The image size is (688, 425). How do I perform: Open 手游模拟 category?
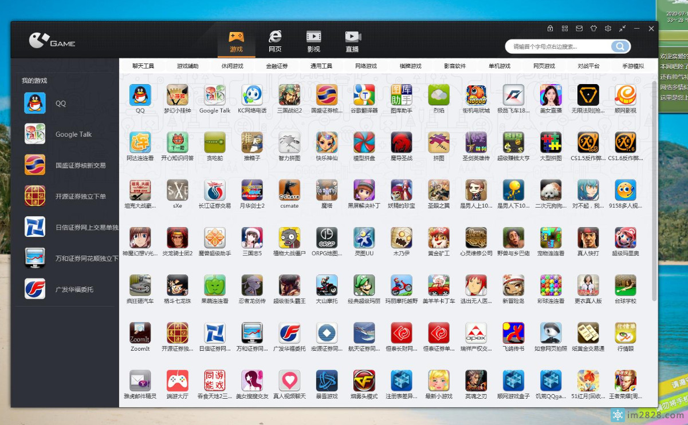[633, 66]
